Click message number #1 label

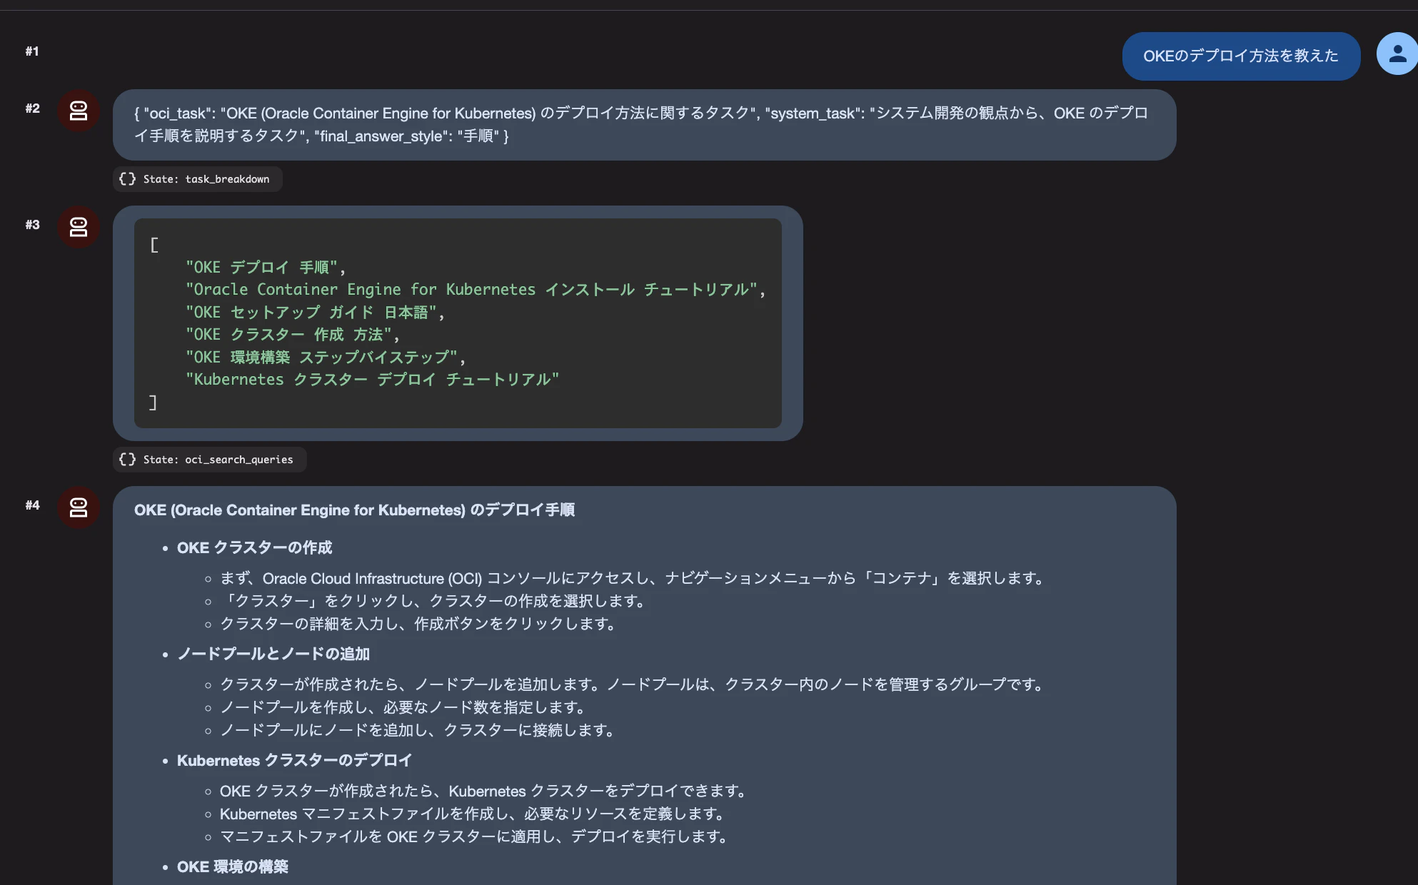point(32,51)
